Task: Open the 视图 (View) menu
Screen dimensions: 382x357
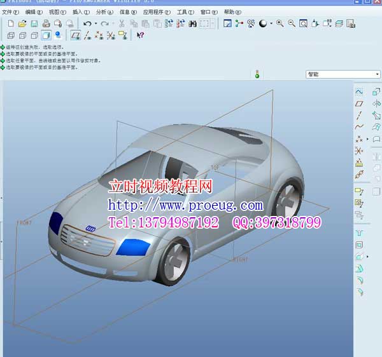Action: (x=57, y=12)
